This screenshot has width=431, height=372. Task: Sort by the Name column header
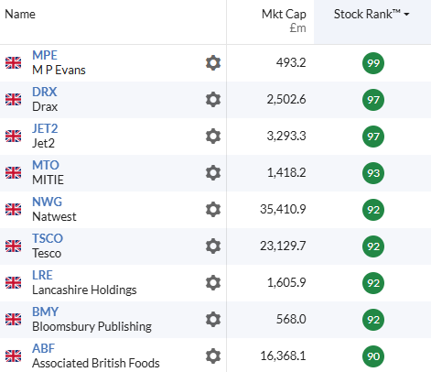tap(20, 14)
